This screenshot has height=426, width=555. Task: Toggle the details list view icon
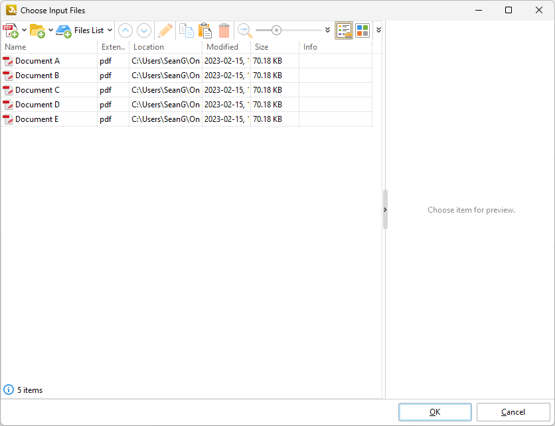point(344,30)
